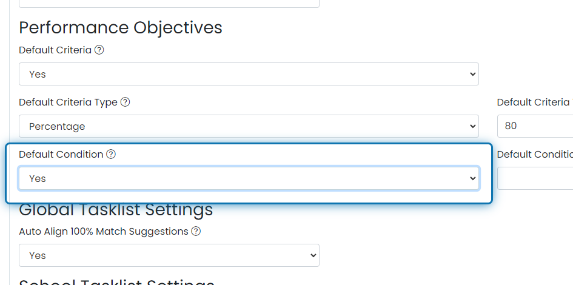The width and height of the screenshot is (573, 285).
Task: Expand the Percentage criteria type dropdown
Action: click(249, 126)
